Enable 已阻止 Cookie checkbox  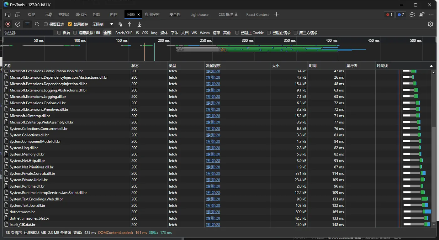237,33
